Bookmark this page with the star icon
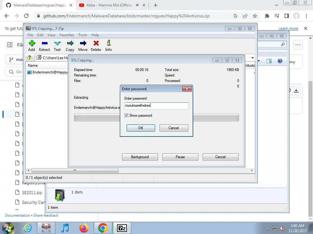This screenshot has width=313, height=234. (255, 16)
